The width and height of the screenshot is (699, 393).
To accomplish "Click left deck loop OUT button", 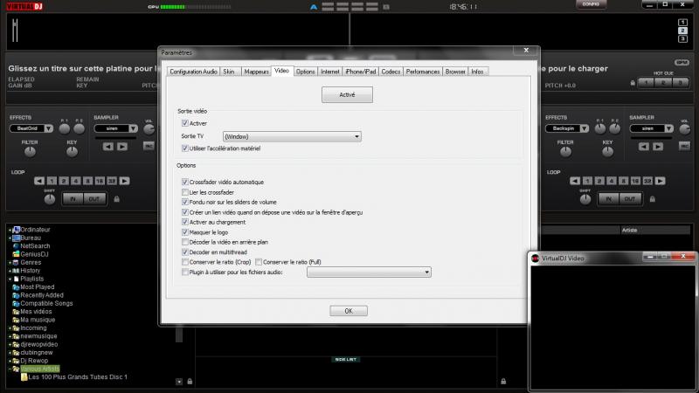I will pyautogui.click(x=94, y=199).
